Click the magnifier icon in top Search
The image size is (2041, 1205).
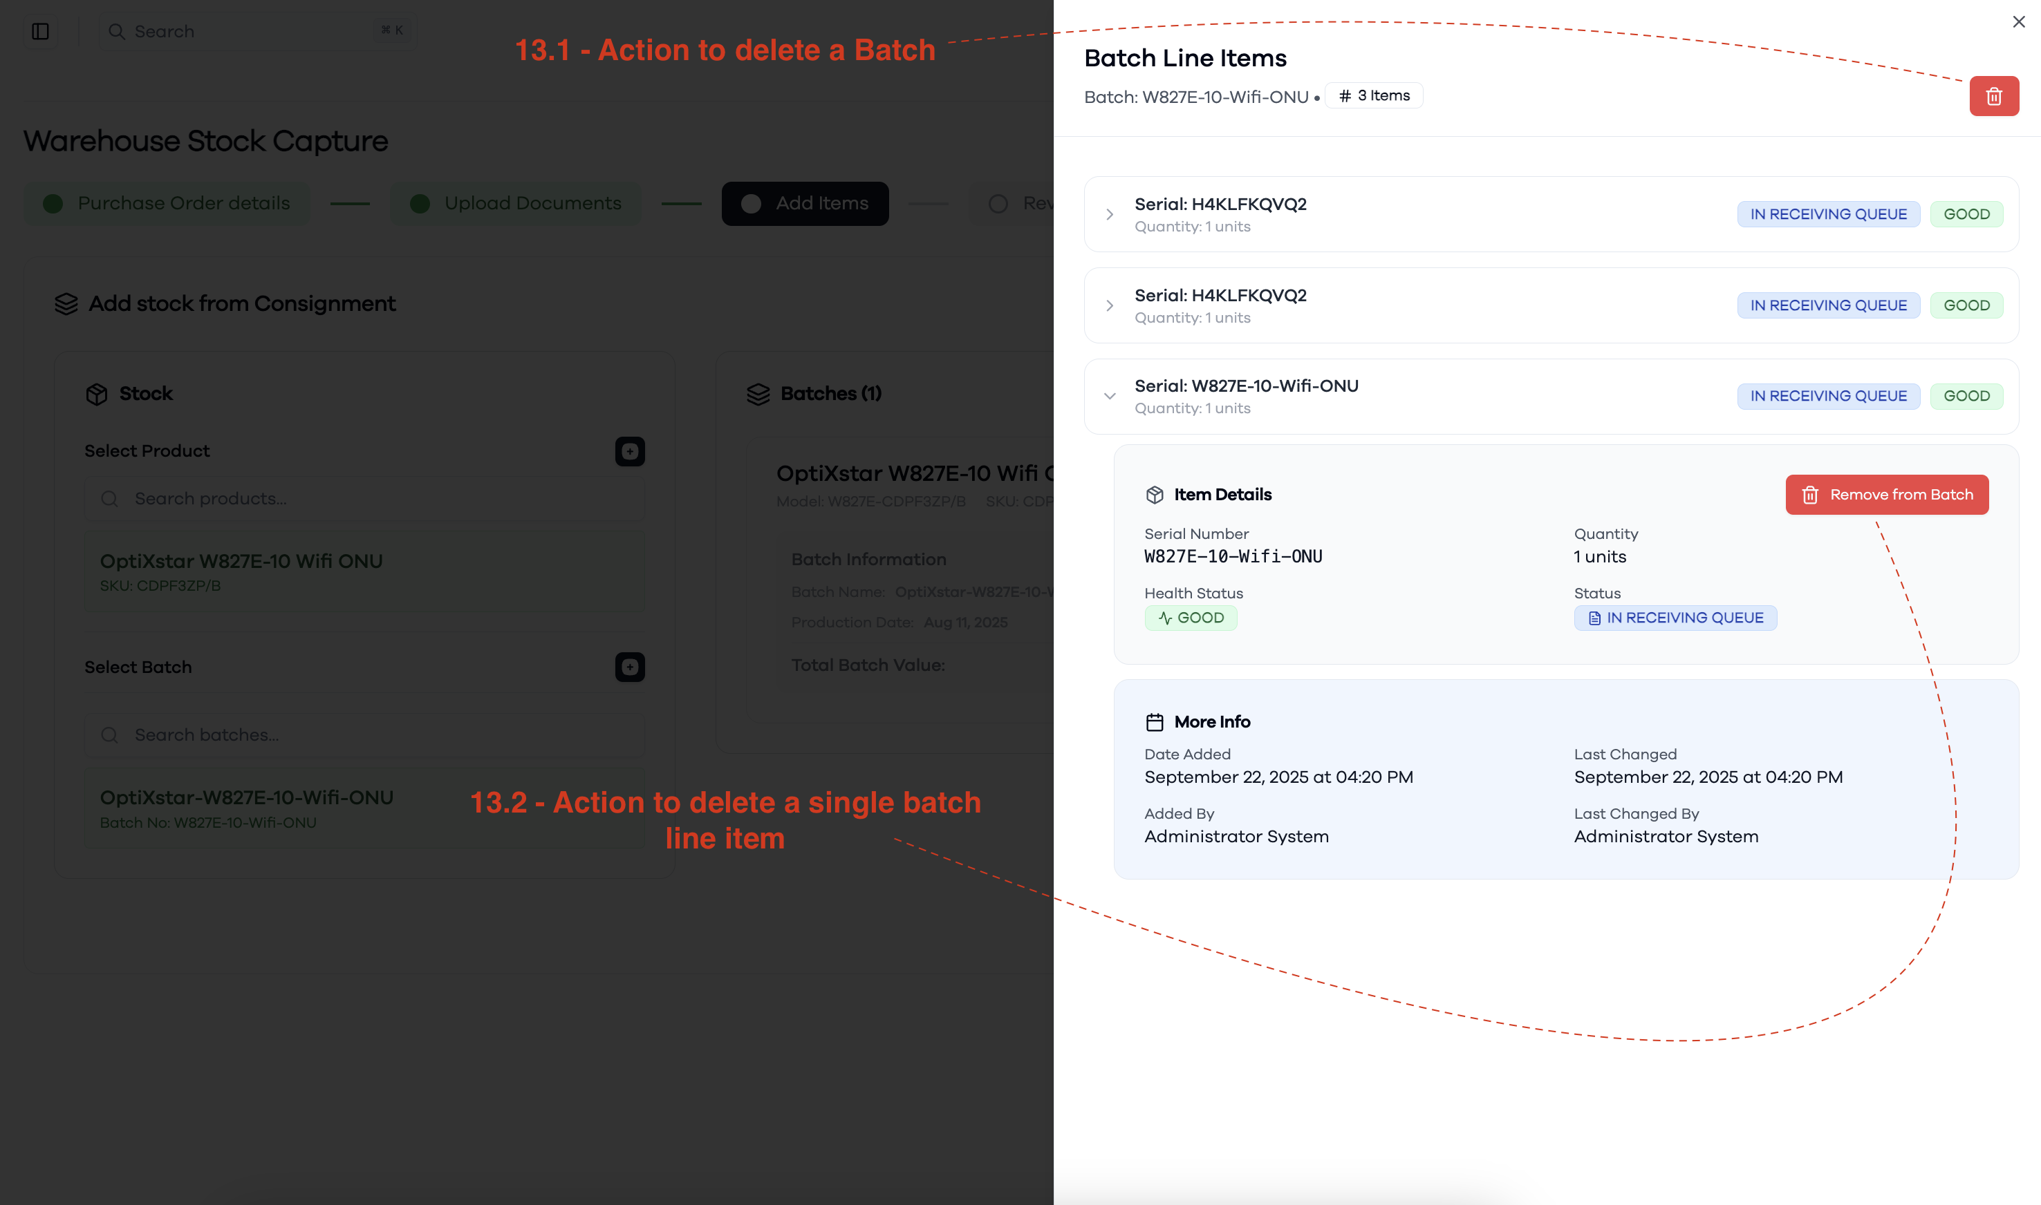coord(116,31)
